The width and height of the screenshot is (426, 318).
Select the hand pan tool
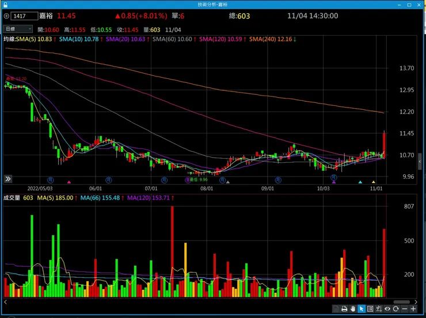tap(353, 309)
